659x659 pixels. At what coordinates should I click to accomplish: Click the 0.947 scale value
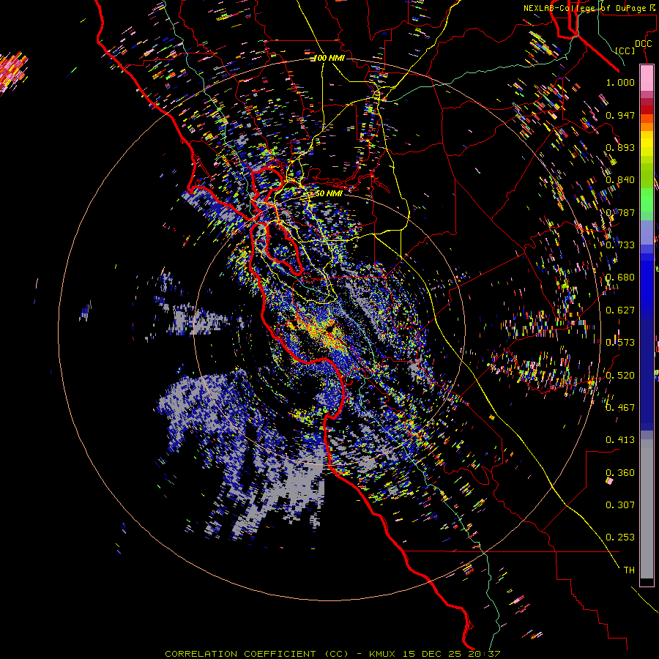620,115
